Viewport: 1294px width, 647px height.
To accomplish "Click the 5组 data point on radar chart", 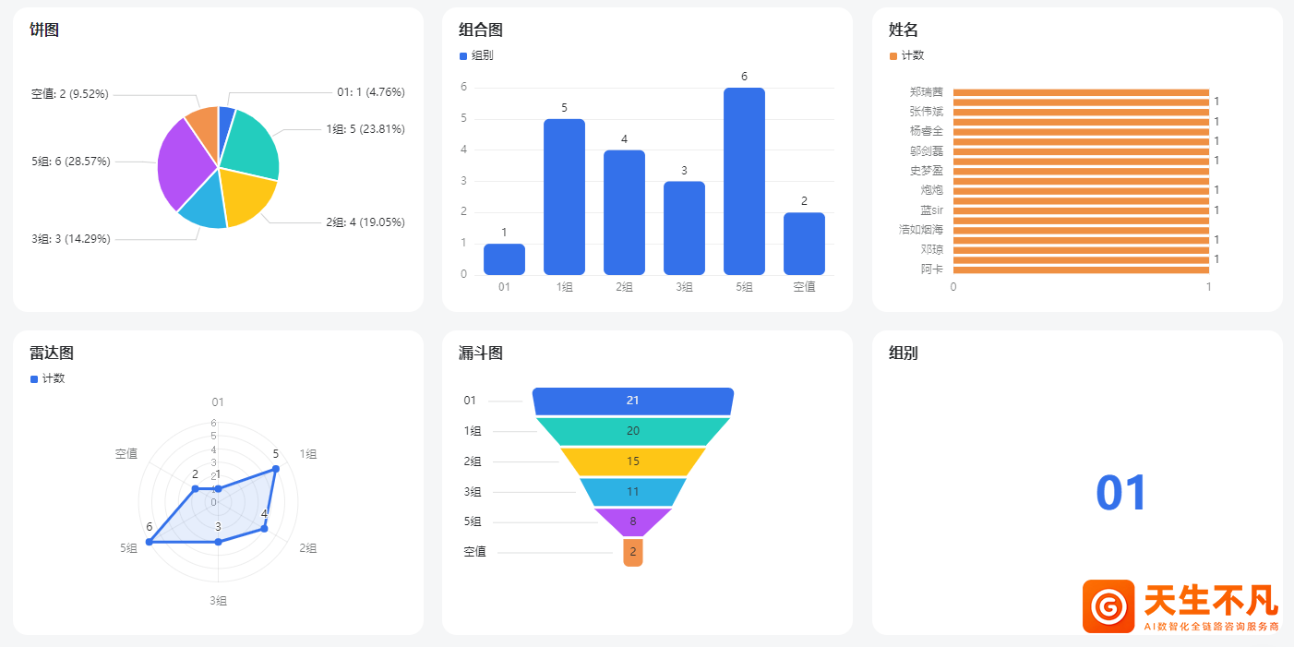I will [x=150, y=542].
